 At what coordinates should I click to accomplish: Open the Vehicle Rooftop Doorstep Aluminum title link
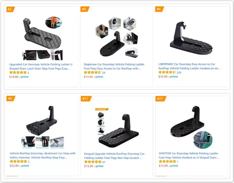(43, 155)
